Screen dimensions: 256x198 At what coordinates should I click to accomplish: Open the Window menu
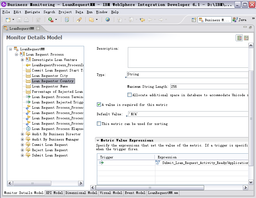(x=102, y=12)
